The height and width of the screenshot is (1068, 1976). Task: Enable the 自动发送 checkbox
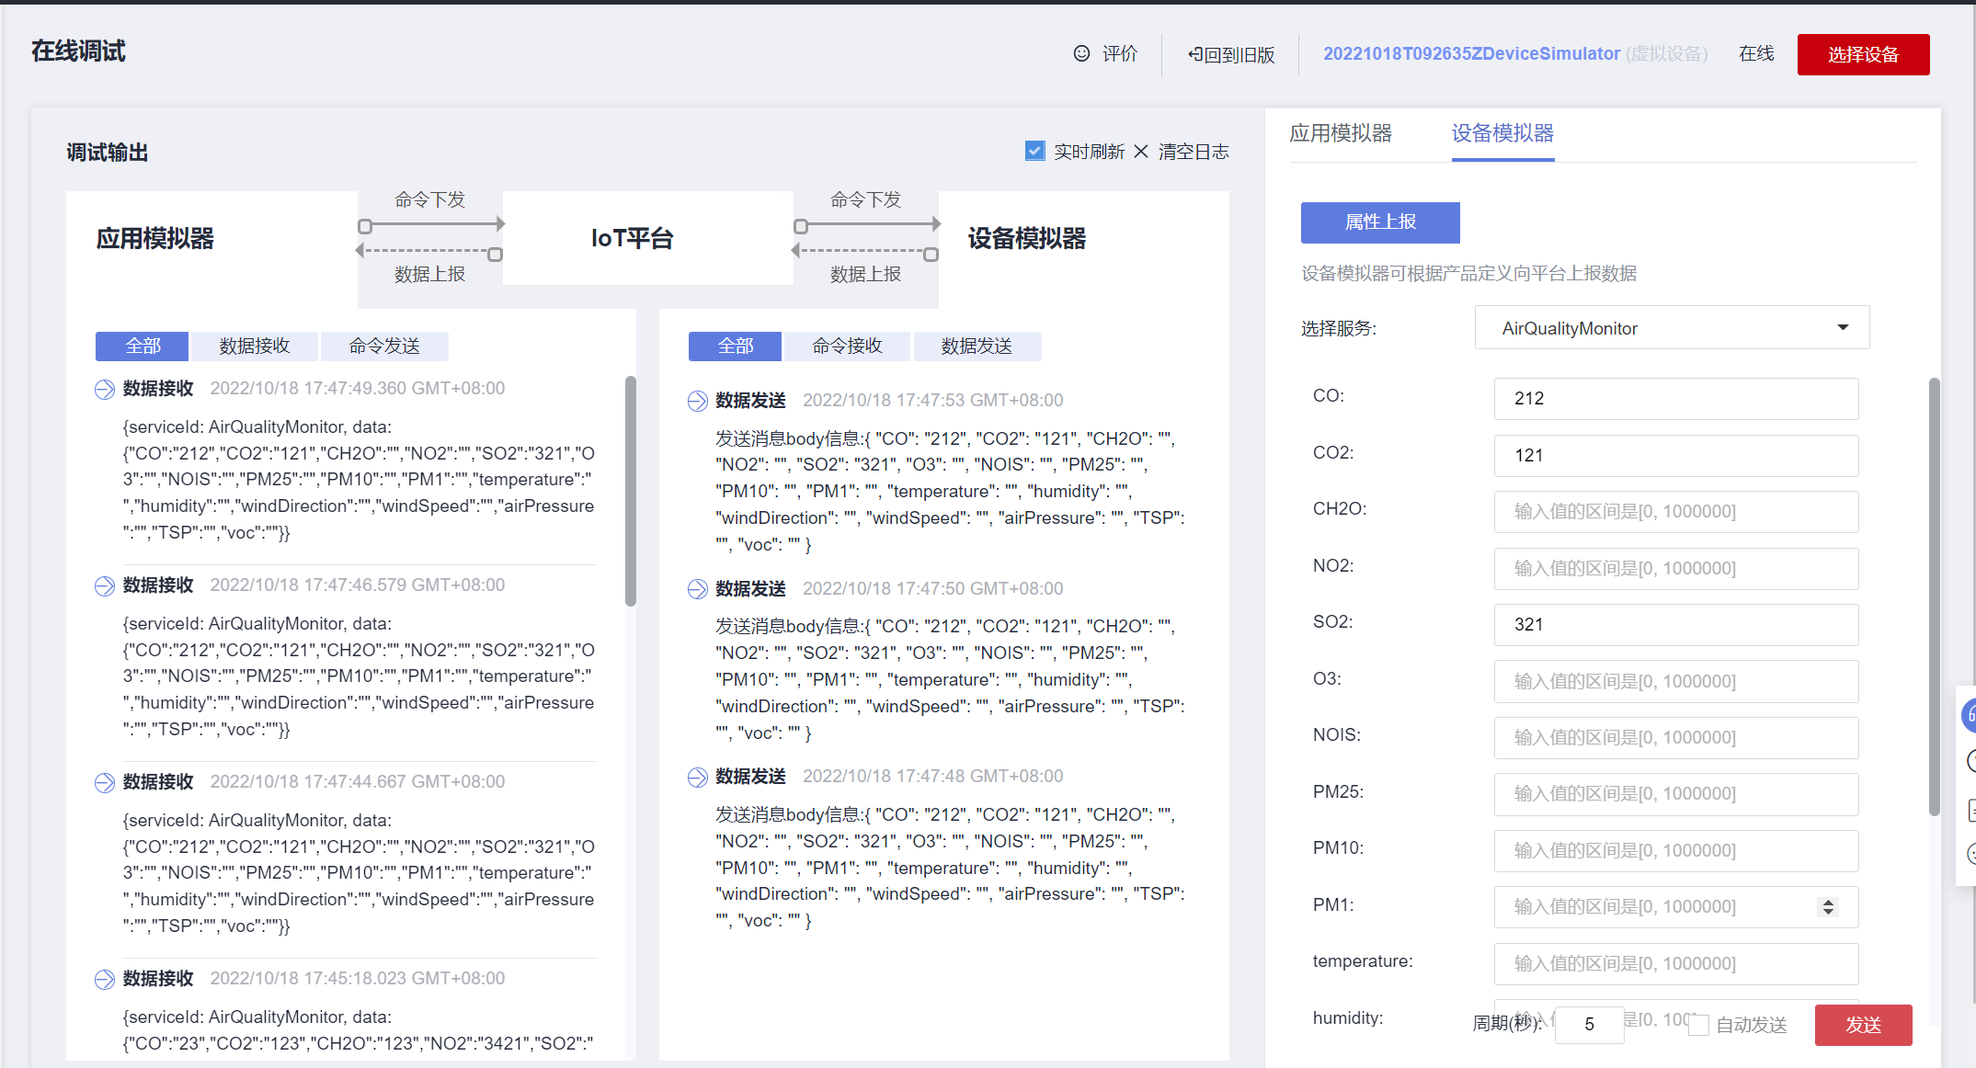coord(1699,1025)
